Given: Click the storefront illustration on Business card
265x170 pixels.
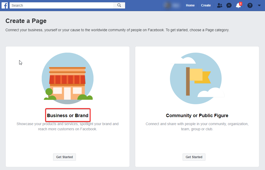Looking at the screenshot, I should [68, 77].
